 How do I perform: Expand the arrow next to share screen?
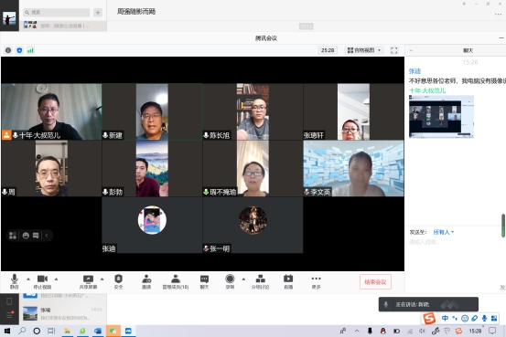102,279
